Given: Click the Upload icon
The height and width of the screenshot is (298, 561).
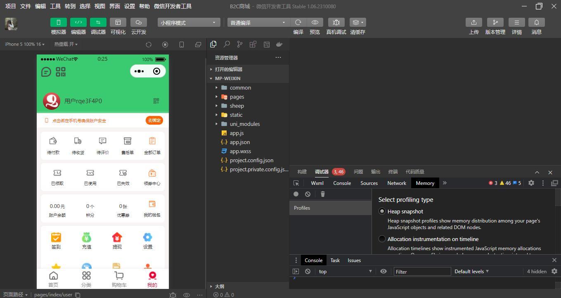Looking at the screenshot, I should [x=474, y=22].
